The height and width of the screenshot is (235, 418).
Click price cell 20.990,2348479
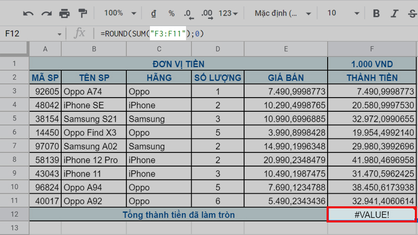(286, 160)
